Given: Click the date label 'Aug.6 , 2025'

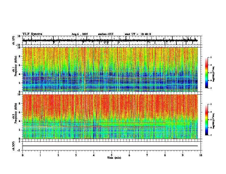Looking at the screenshot, I should [80, 34].
